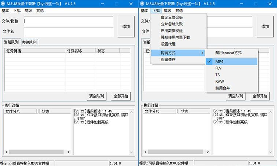Close the right M3U8 window
The width and height of the screenshot is (277, 166).
(x=270, y=4)
